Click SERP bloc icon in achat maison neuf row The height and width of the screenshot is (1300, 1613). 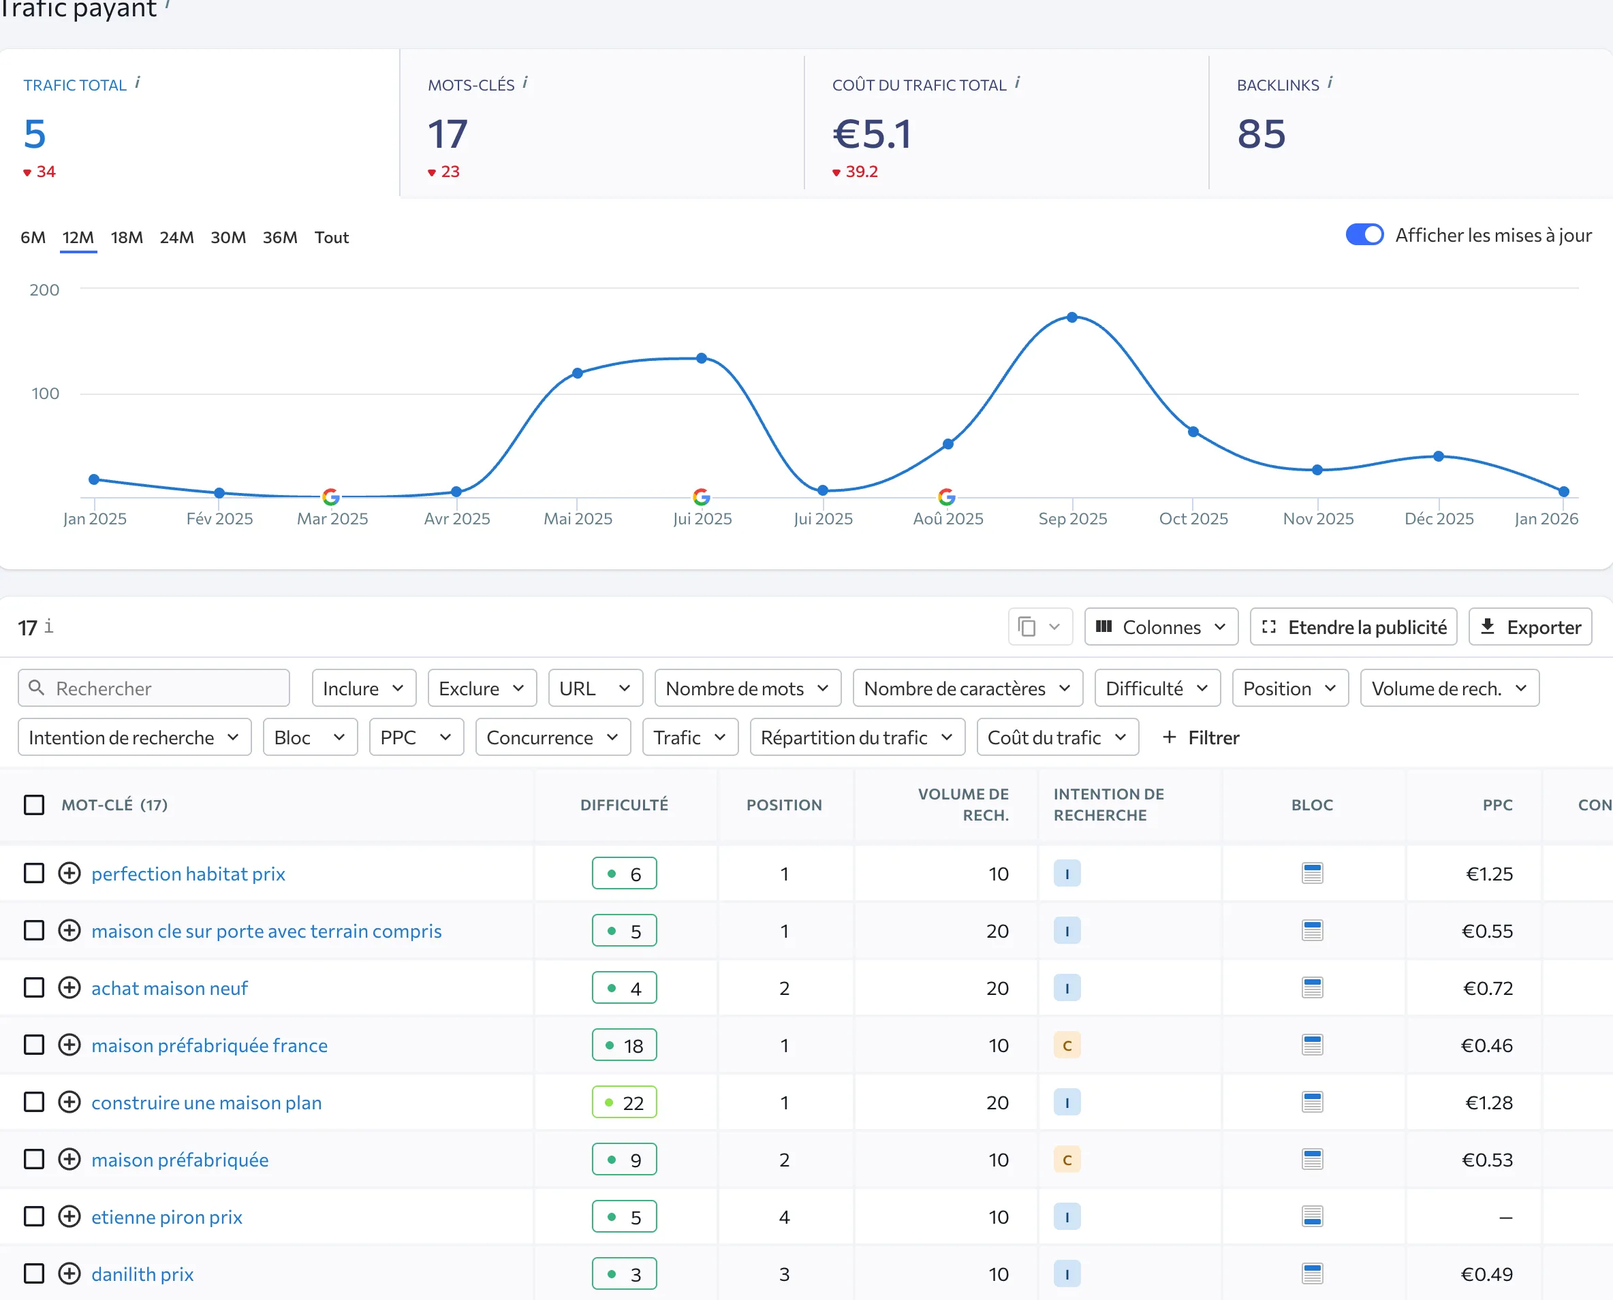[x=1312, y=987]
